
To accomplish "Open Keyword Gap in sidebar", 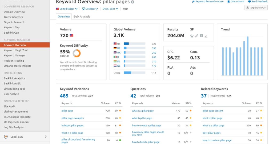I will [12, 27].
